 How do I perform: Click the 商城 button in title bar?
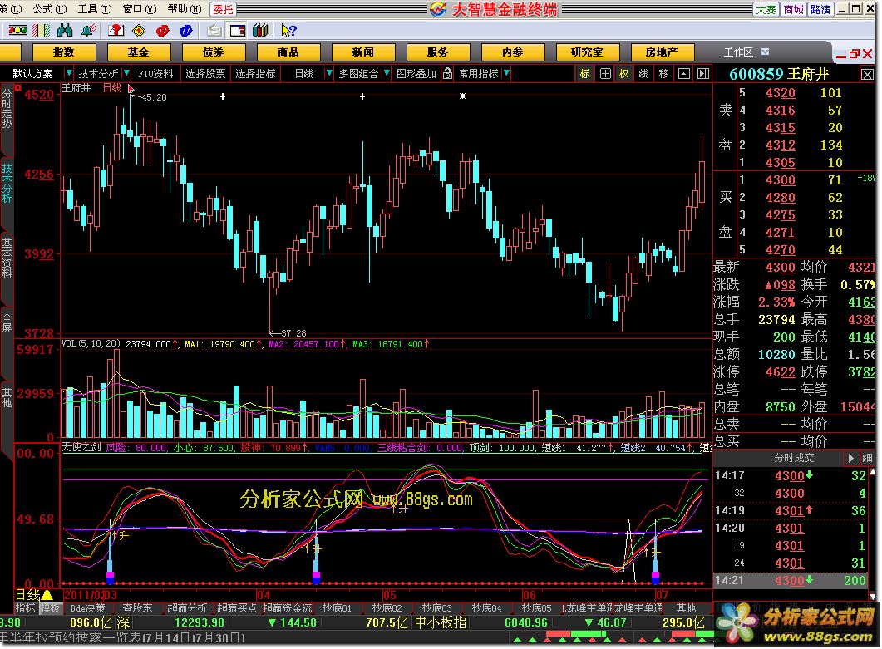(x=793, y=10)
